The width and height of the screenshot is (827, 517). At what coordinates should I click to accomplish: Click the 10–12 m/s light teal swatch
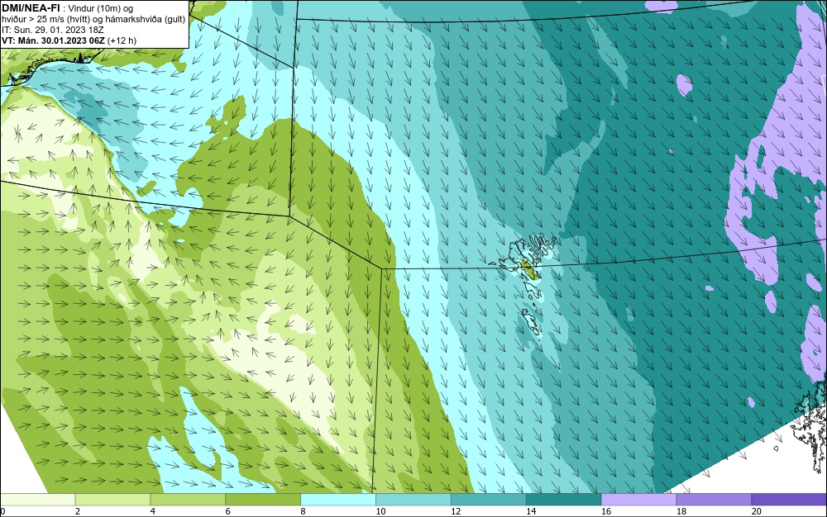(413, 499)
